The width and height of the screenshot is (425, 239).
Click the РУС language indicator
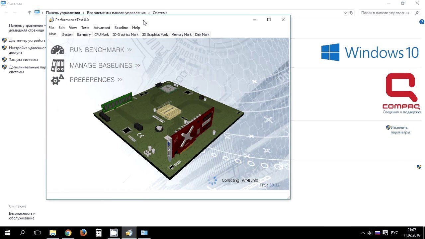(x=394, y=233)
